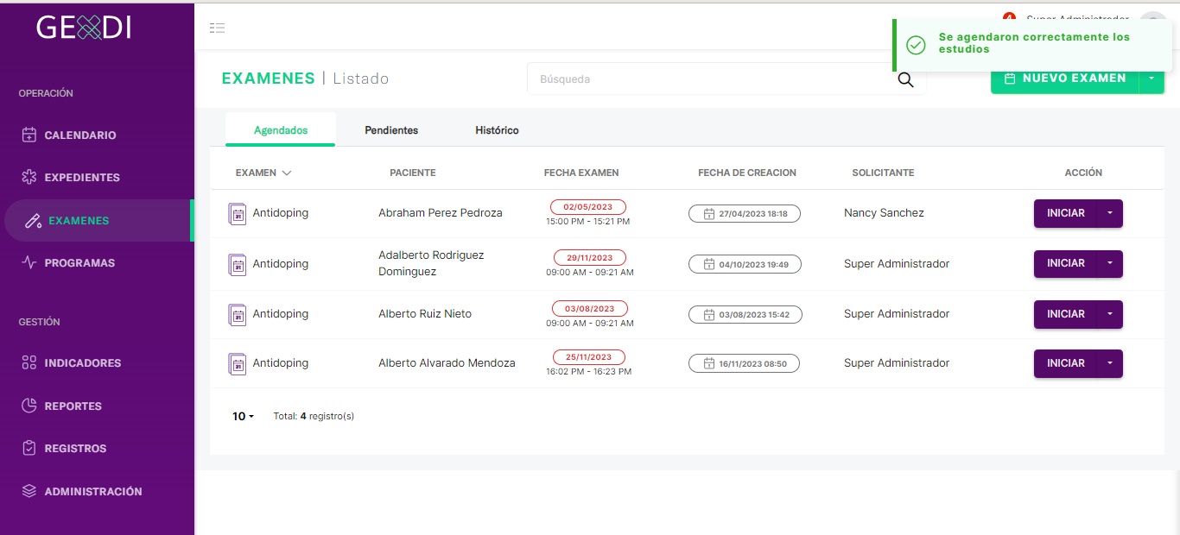
Task: Switch to the Agendados tab
Action: coord(281,130)
